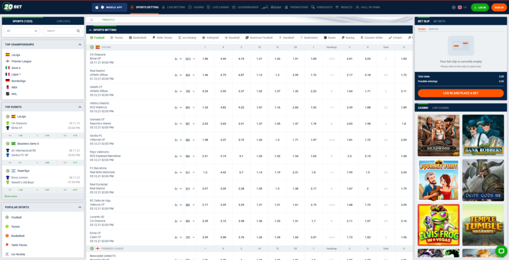Select Cricket in sports filter row
Screen dimensions: 509x260
point(395,38)
